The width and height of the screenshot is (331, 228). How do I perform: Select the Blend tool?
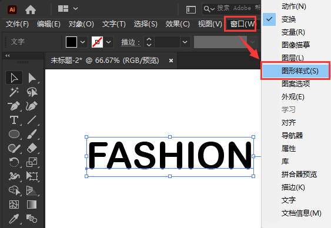[32, 219]
